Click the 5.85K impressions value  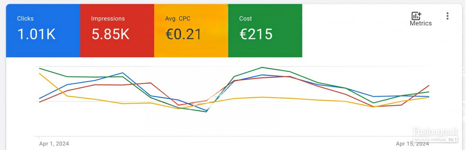110,34
